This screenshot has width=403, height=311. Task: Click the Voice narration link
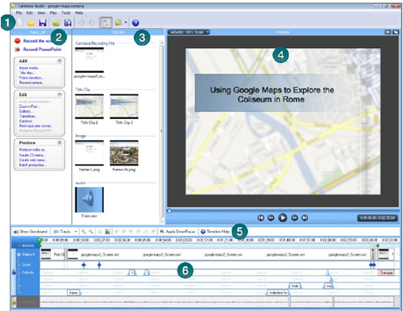coord(31,78)
